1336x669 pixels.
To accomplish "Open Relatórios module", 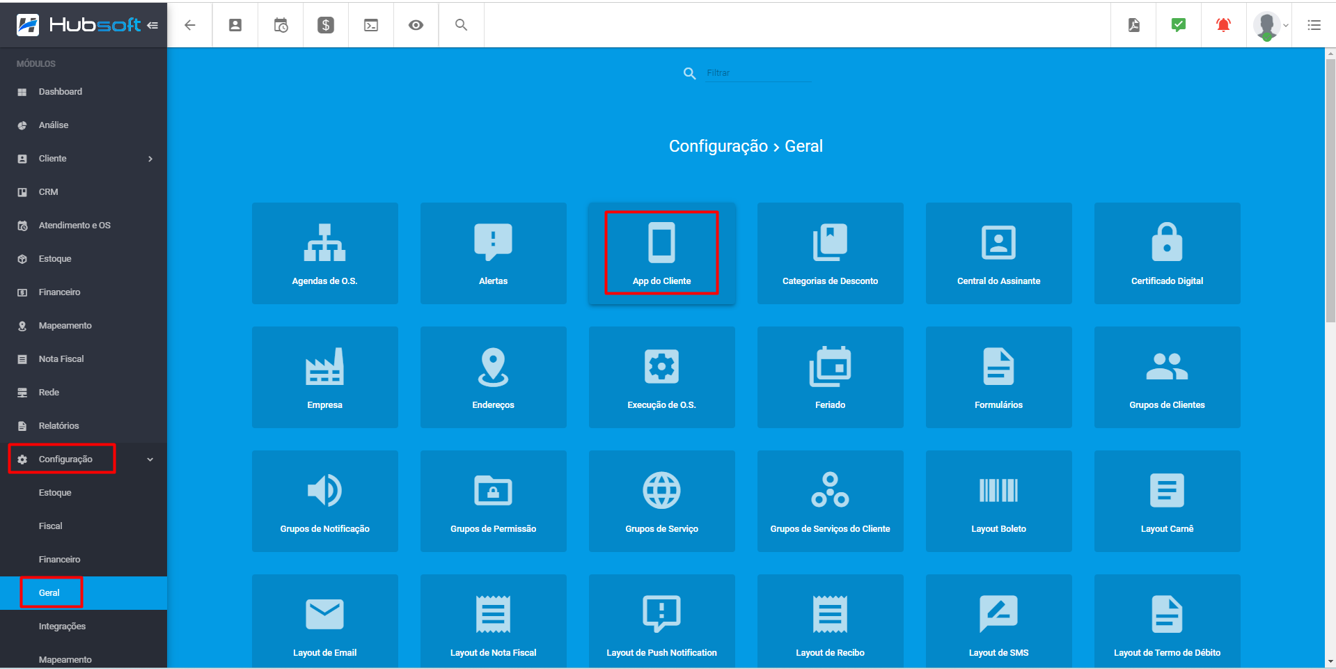I will point(84,426).
